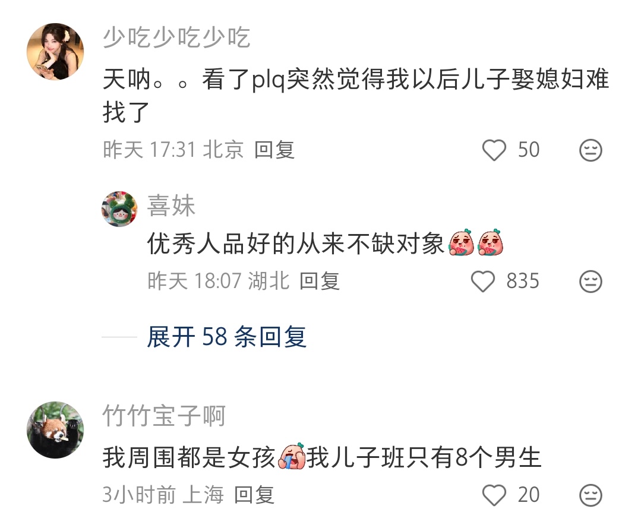Like 喜妹's reply with 835 likes
Viewport: 641px width, 512px height.
click(483, 281)
